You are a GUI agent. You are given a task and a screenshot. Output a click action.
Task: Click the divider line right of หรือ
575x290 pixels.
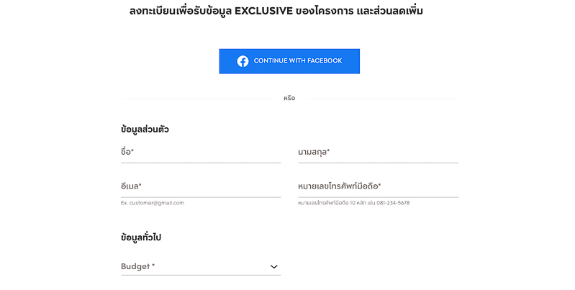click(x=381, y=99)
